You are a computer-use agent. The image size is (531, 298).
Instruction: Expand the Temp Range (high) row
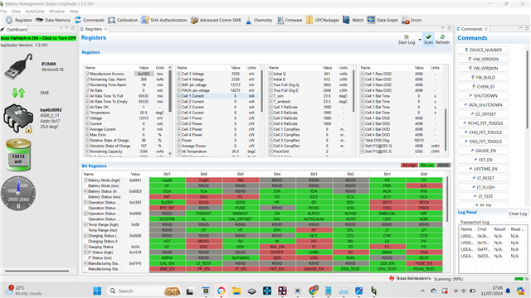(85, 224)
